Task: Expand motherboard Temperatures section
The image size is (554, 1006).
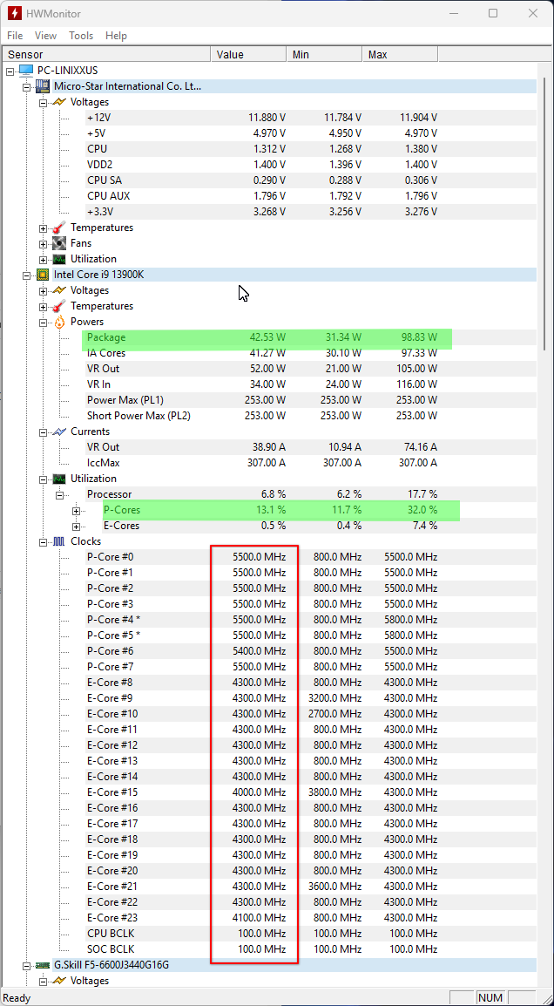Action: tap(43, 228)
